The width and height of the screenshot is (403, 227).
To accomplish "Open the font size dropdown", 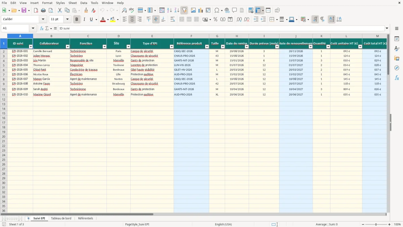I will pyautogui.click(x=67, y=20).
